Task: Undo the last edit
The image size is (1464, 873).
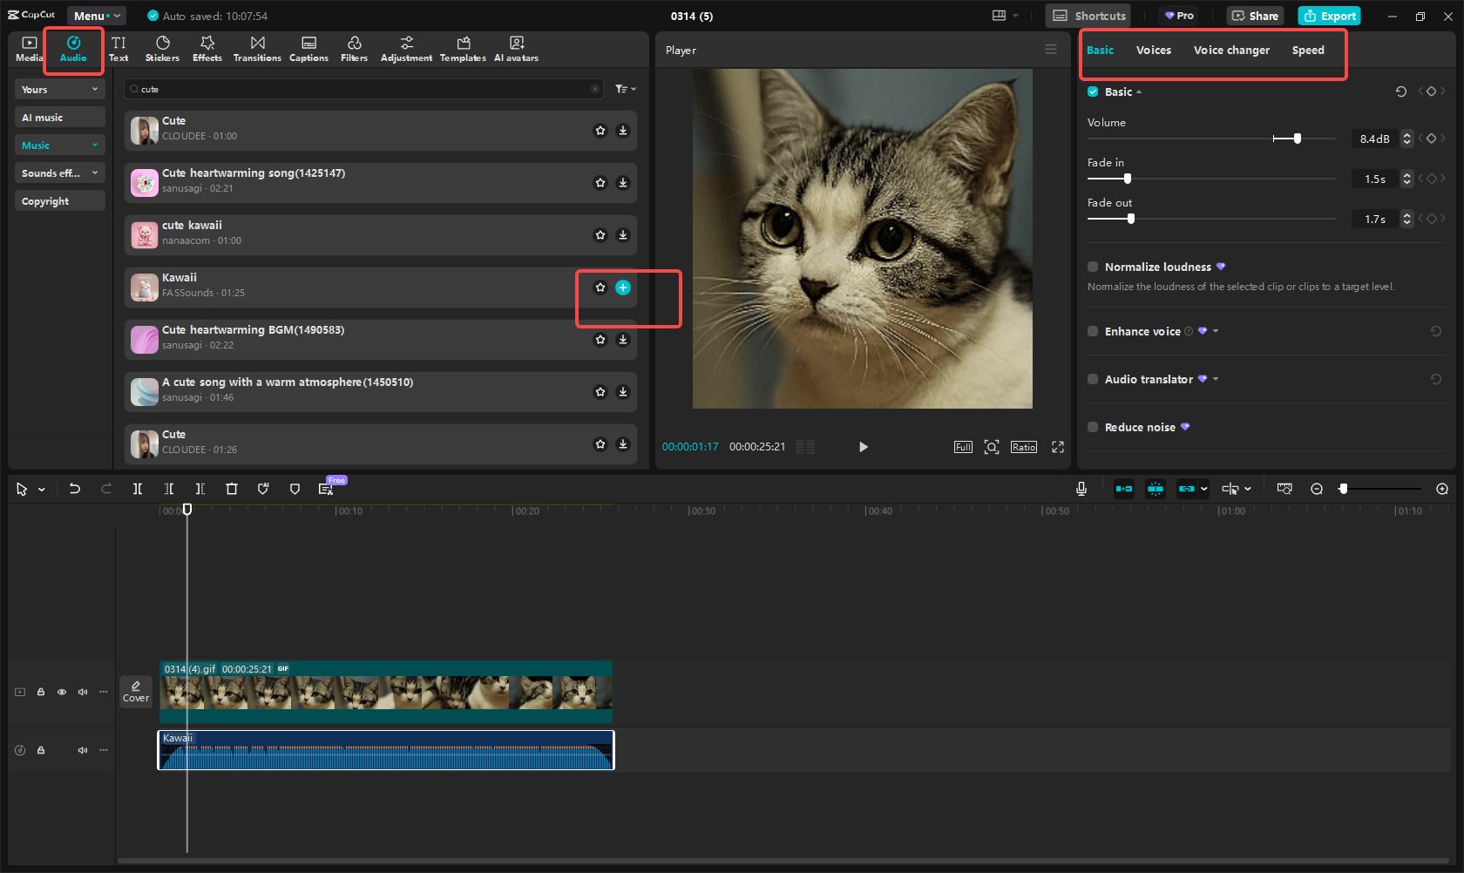Action: tap(75, 489)
